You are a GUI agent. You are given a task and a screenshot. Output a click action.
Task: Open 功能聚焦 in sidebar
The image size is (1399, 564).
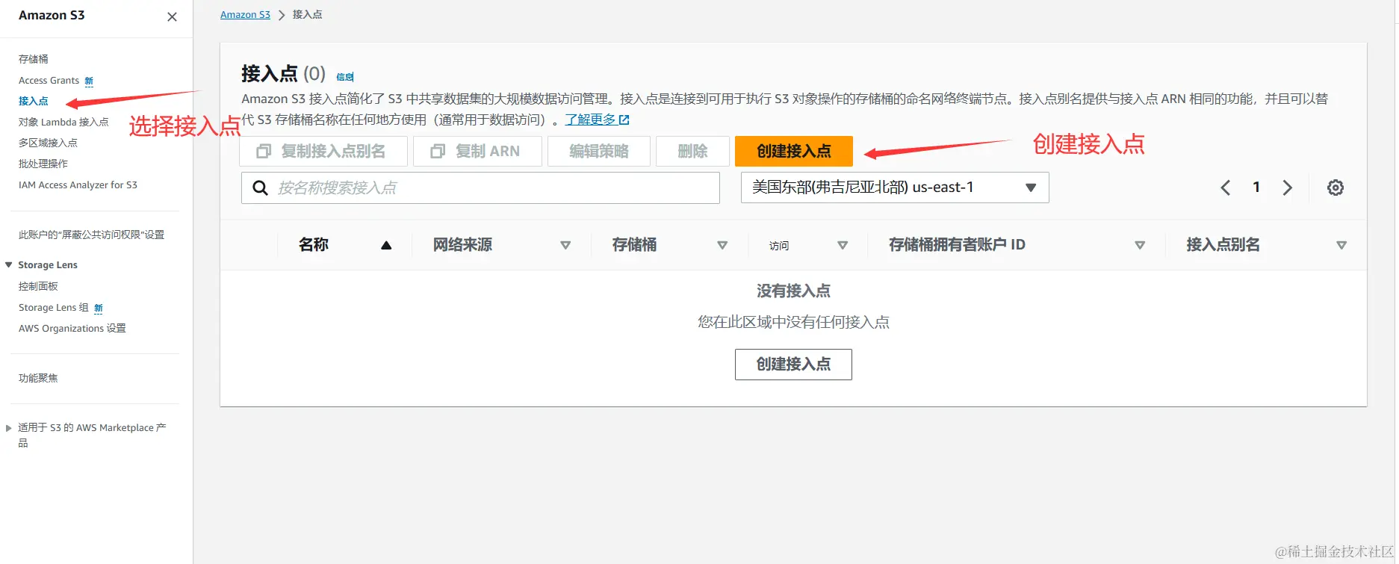click(x=38, y=378)
